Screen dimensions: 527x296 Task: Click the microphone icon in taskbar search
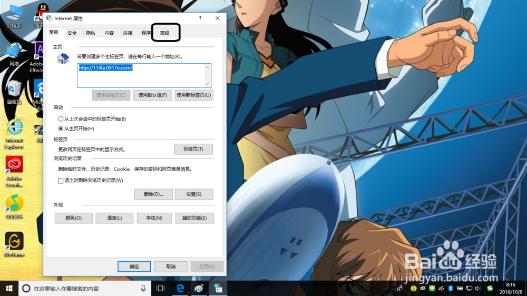[x=143, y=288]
